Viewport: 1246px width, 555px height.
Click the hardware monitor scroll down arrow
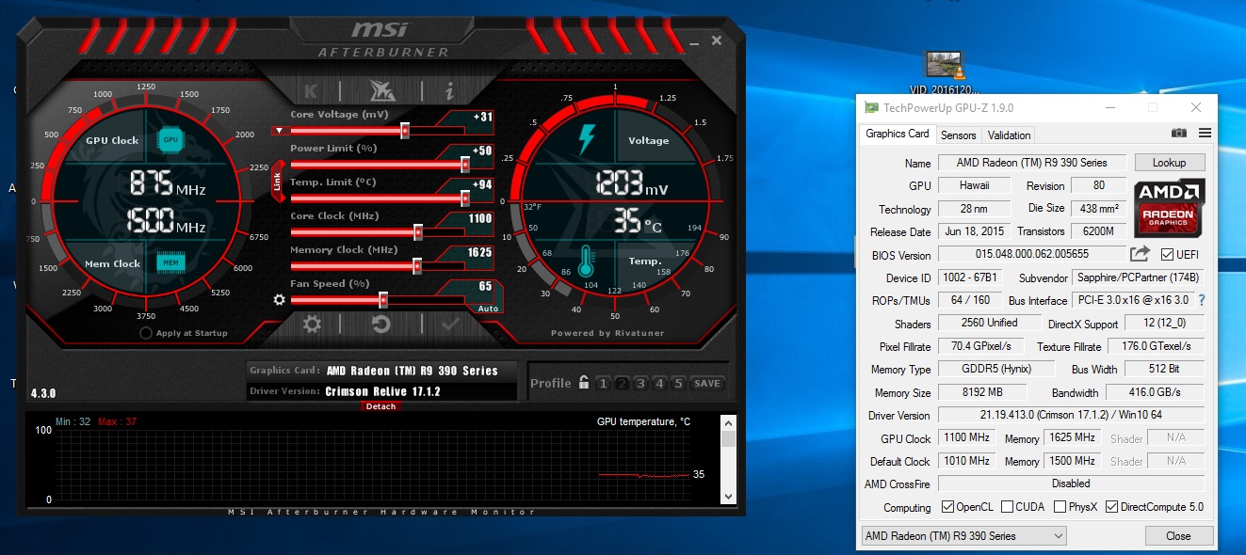click(728, 495)
